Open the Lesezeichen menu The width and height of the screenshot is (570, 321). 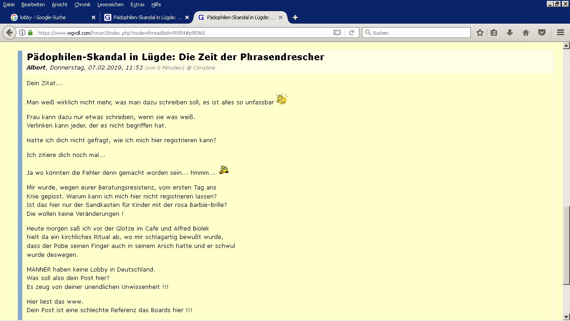pyautogui.click(x=110, y=4)
